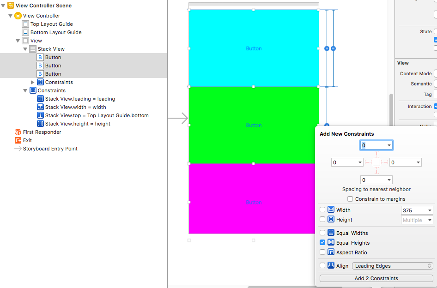The height and width of the screenshot is (288, 437).
Task: Click the Equal Heights constraint icon
Action: pyautogui.click(x=331, y=243)
